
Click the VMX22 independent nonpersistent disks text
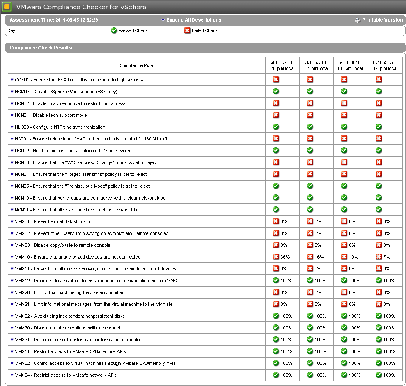[70, 316]
